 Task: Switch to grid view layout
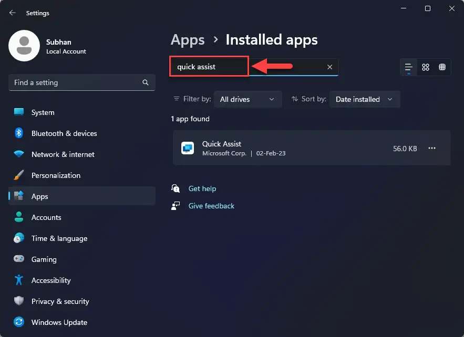click(426, 67)
